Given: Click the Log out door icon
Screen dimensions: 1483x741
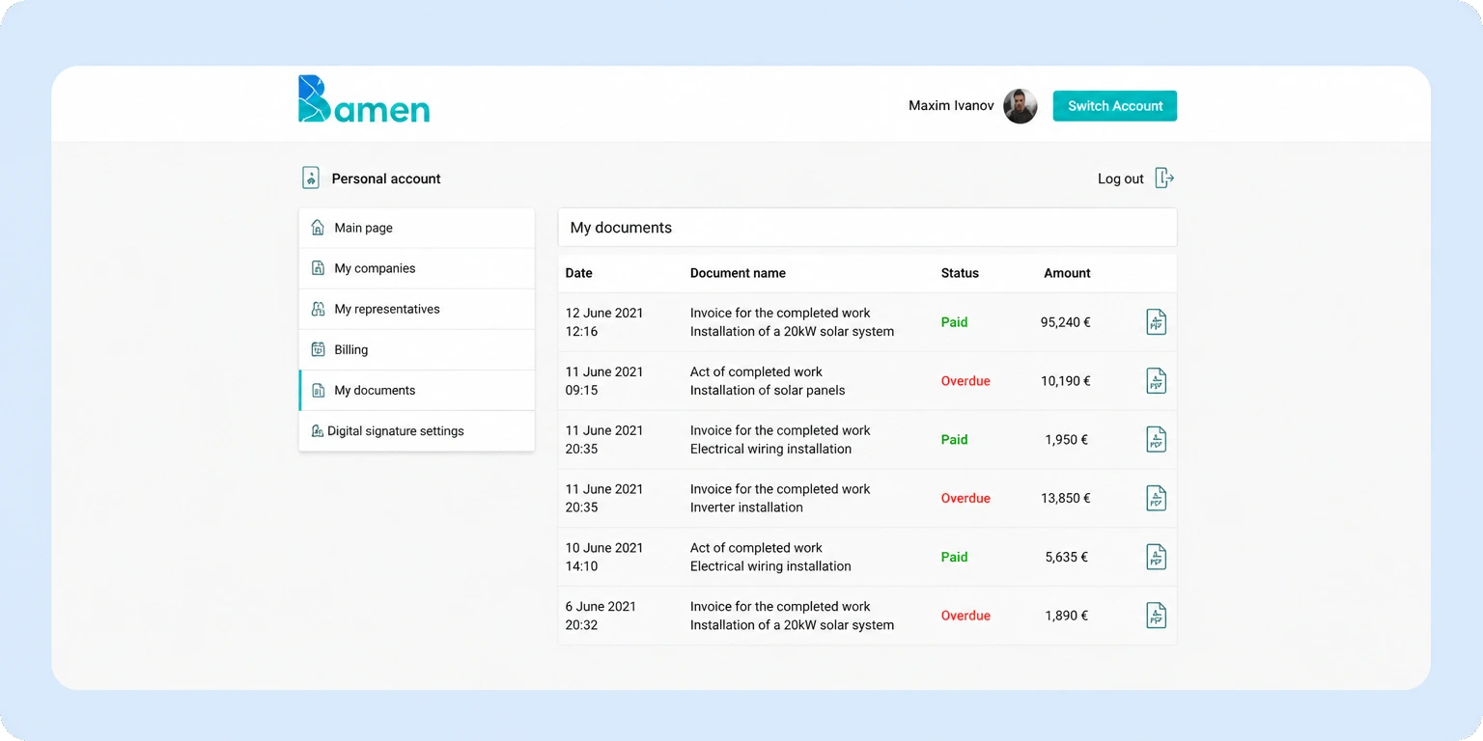Looking at the screenshot, I should (x=1164, y=178).
